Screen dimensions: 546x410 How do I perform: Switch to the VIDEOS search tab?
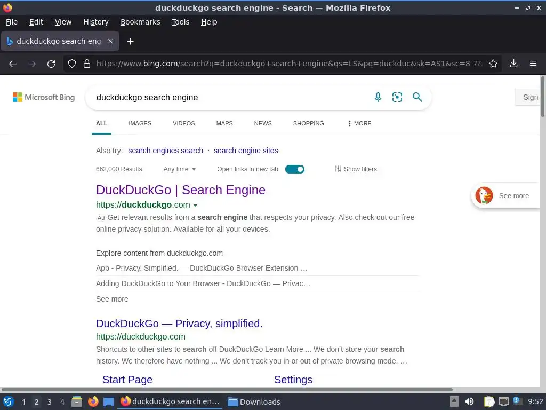pos(183,123)
